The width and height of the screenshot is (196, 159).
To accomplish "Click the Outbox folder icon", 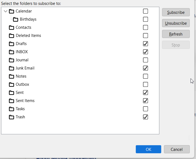I will click(x=11, y=84).
